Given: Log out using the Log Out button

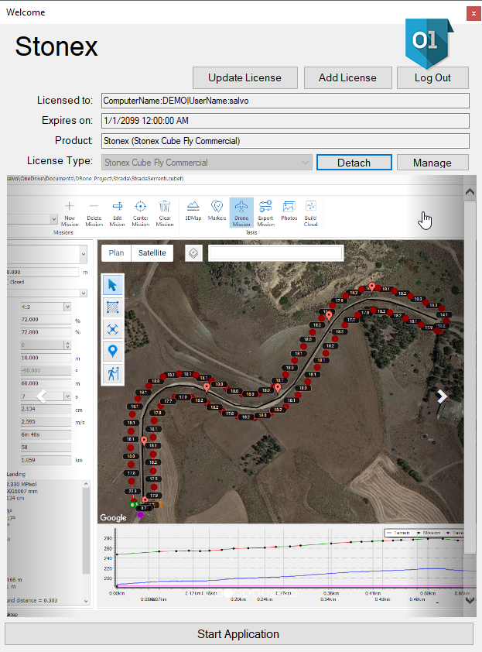Looking at the screenshot, I should (x=432, y=77).
